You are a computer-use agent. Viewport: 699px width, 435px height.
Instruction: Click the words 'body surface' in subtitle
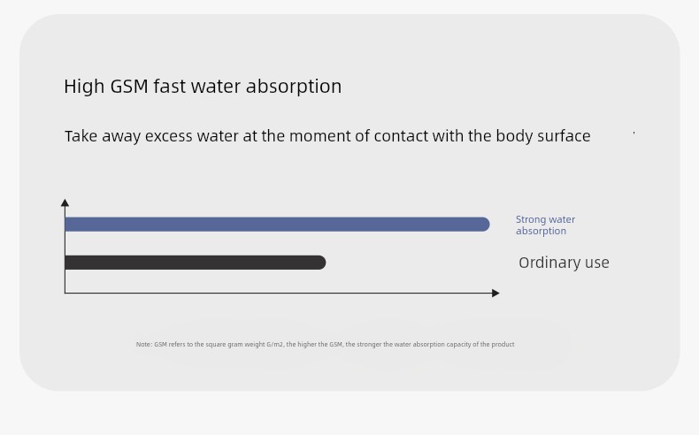pyautogui.click(x=543, y=136)
